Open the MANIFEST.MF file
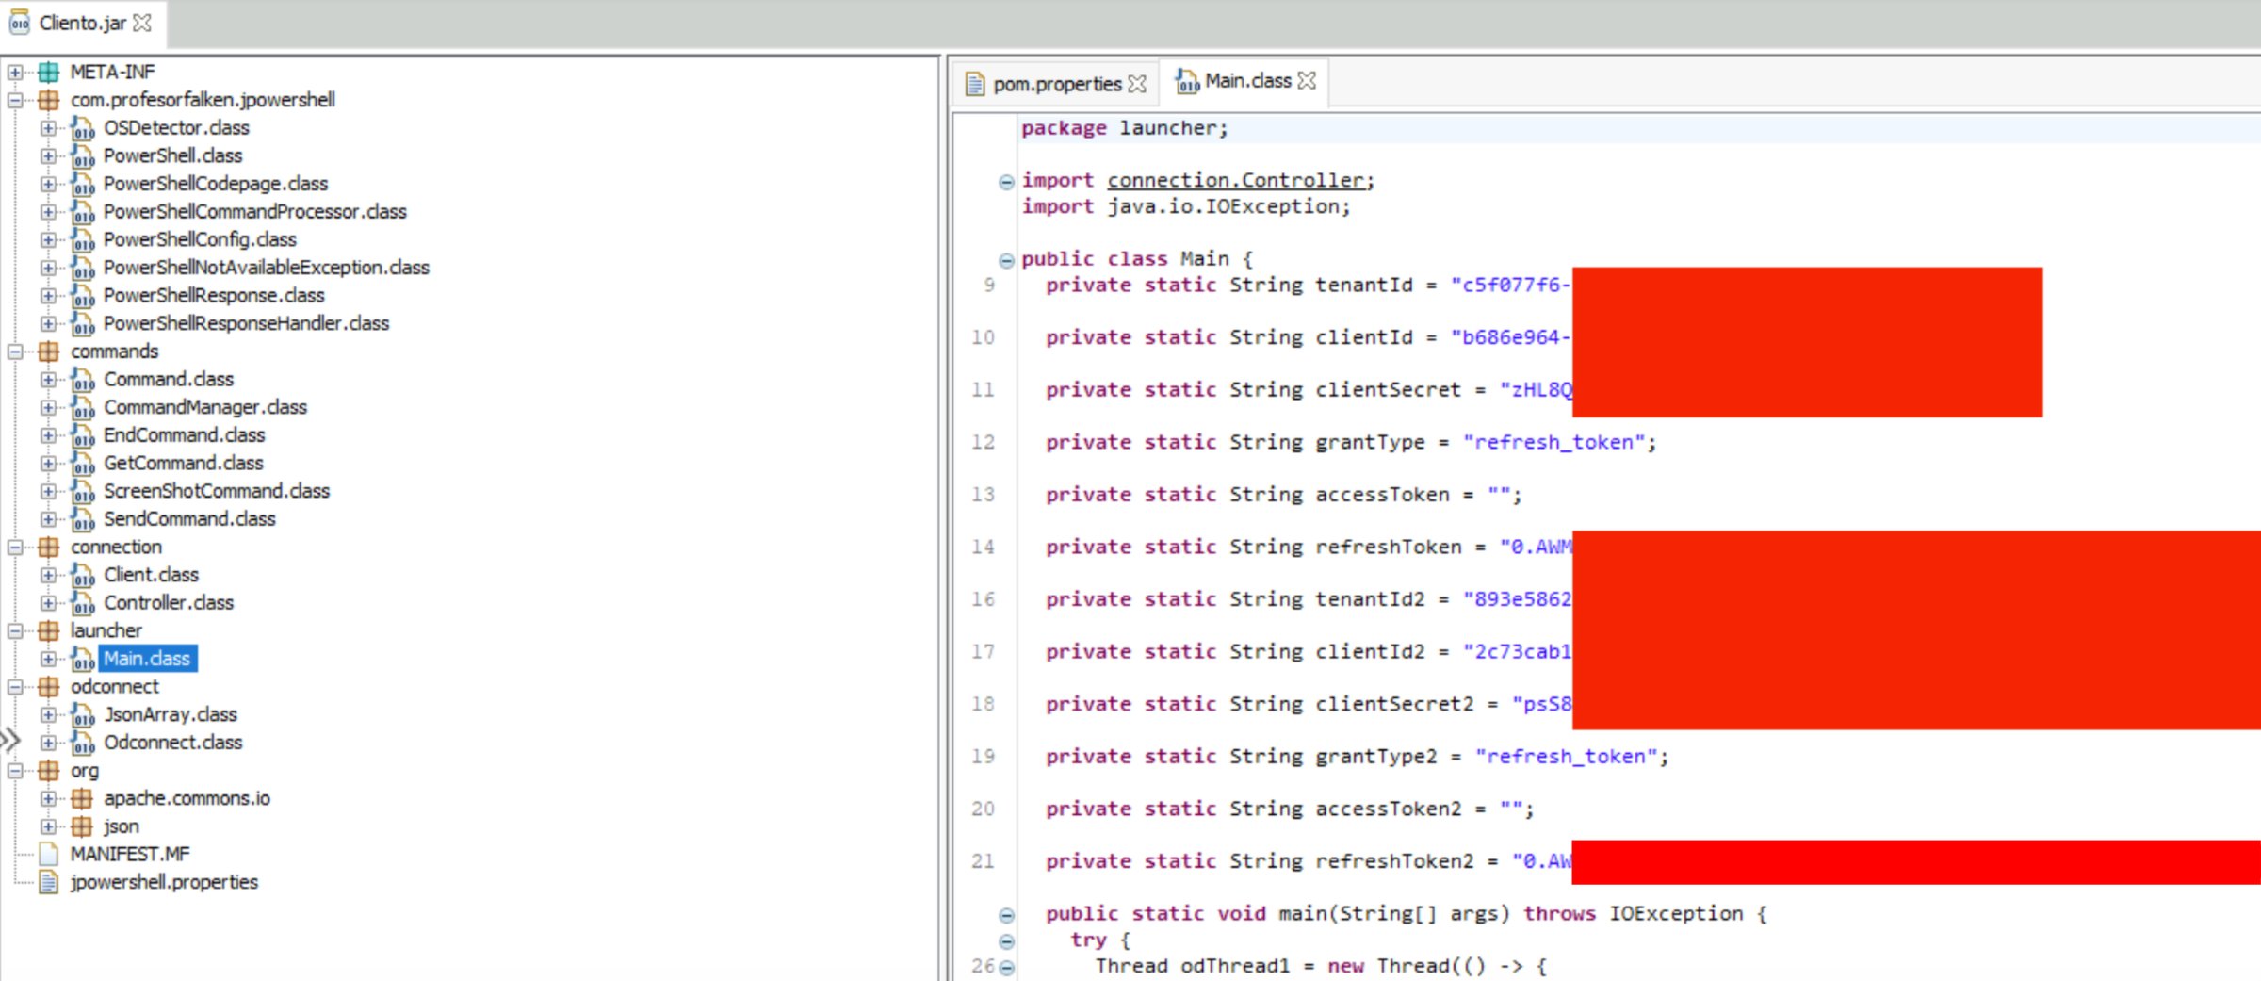 click(x=132, y=854)
